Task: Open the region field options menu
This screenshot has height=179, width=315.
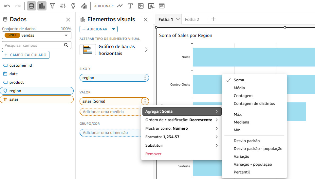Action: (x=145, y=78)
